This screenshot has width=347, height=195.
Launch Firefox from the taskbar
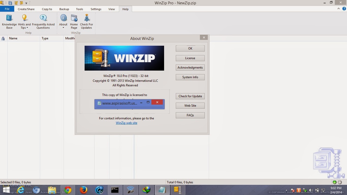pos(83,190)
